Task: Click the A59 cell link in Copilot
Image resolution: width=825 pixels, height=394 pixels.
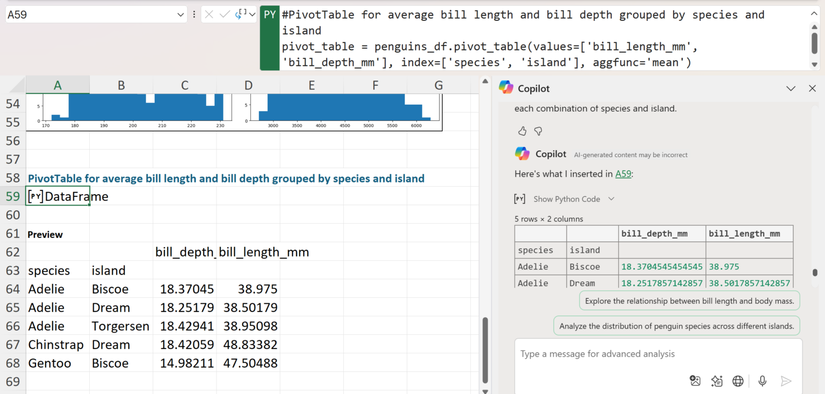Action: click(623, 174)
